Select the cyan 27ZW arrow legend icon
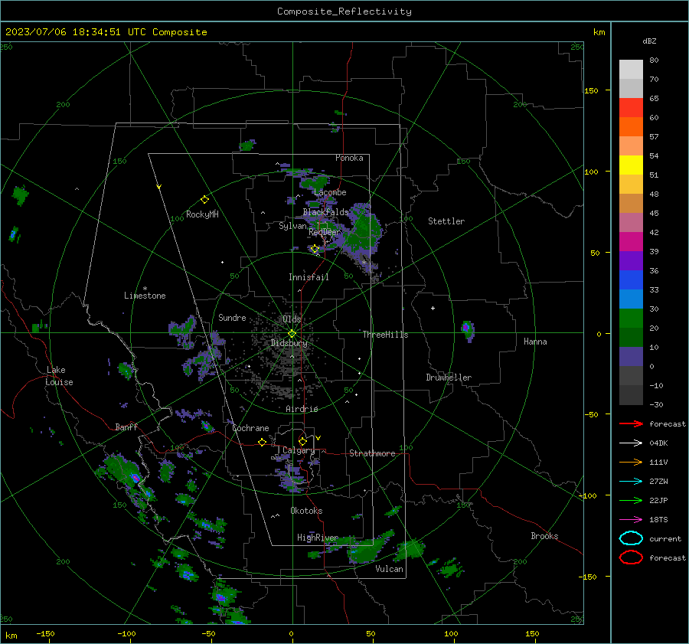Screen dimensions: 689x644 point(631,482)
